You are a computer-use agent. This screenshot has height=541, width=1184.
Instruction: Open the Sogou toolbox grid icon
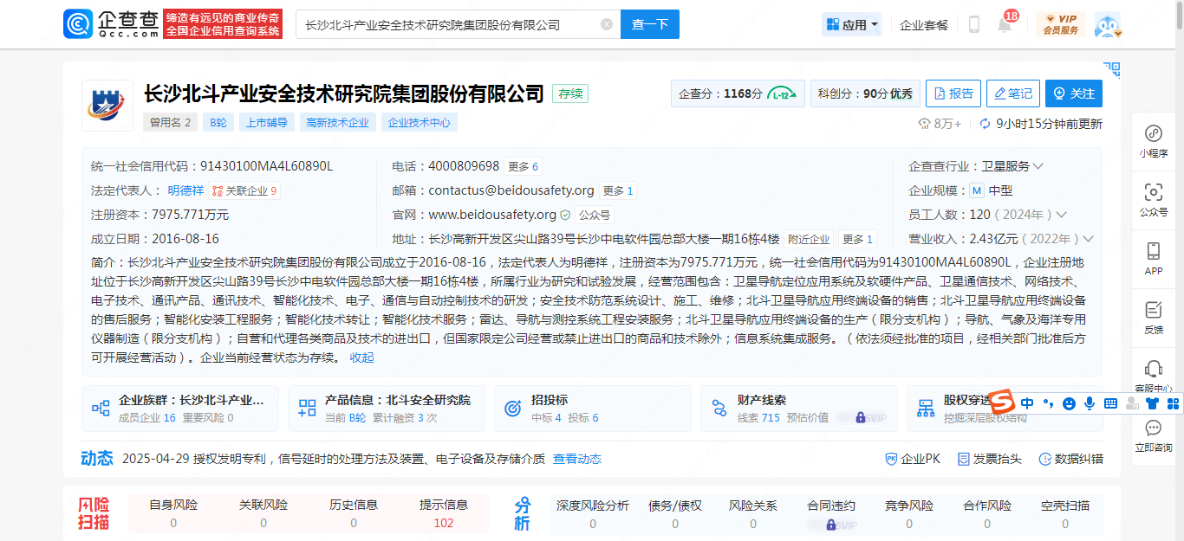pos(1174,403)
